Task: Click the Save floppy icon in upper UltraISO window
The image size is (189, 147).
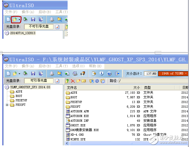Action: (x=33, y=20)
